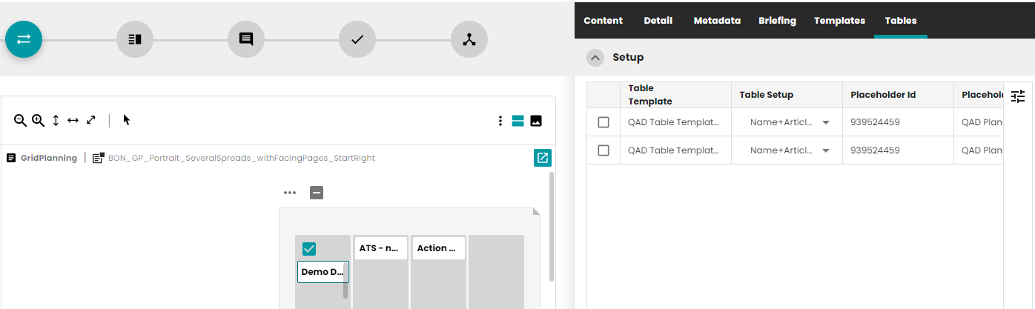
Task: Switch to image preview view icon
Action: coord(536,121)
